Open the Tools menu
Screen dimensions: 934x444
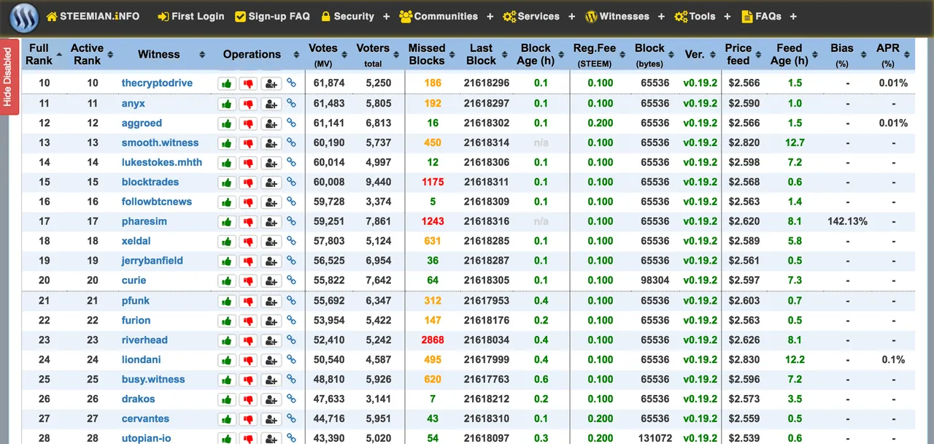[x=695, y=16]
